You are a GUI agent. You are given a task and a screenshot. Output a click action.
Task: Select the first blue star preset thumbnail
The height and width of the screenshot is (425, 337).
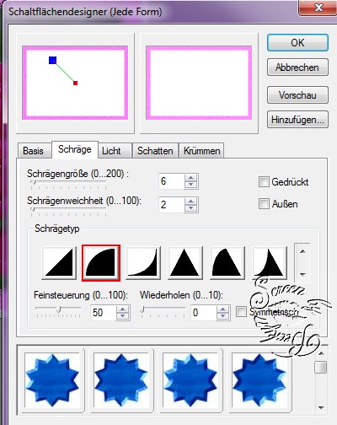point(52,380)
